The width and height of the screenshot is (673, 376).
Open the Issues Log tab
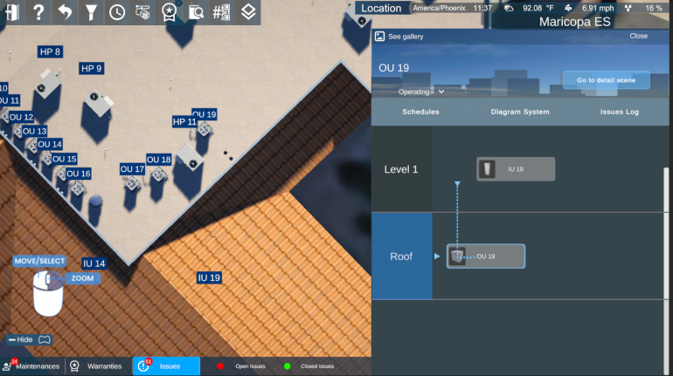(x=619, y=112)
